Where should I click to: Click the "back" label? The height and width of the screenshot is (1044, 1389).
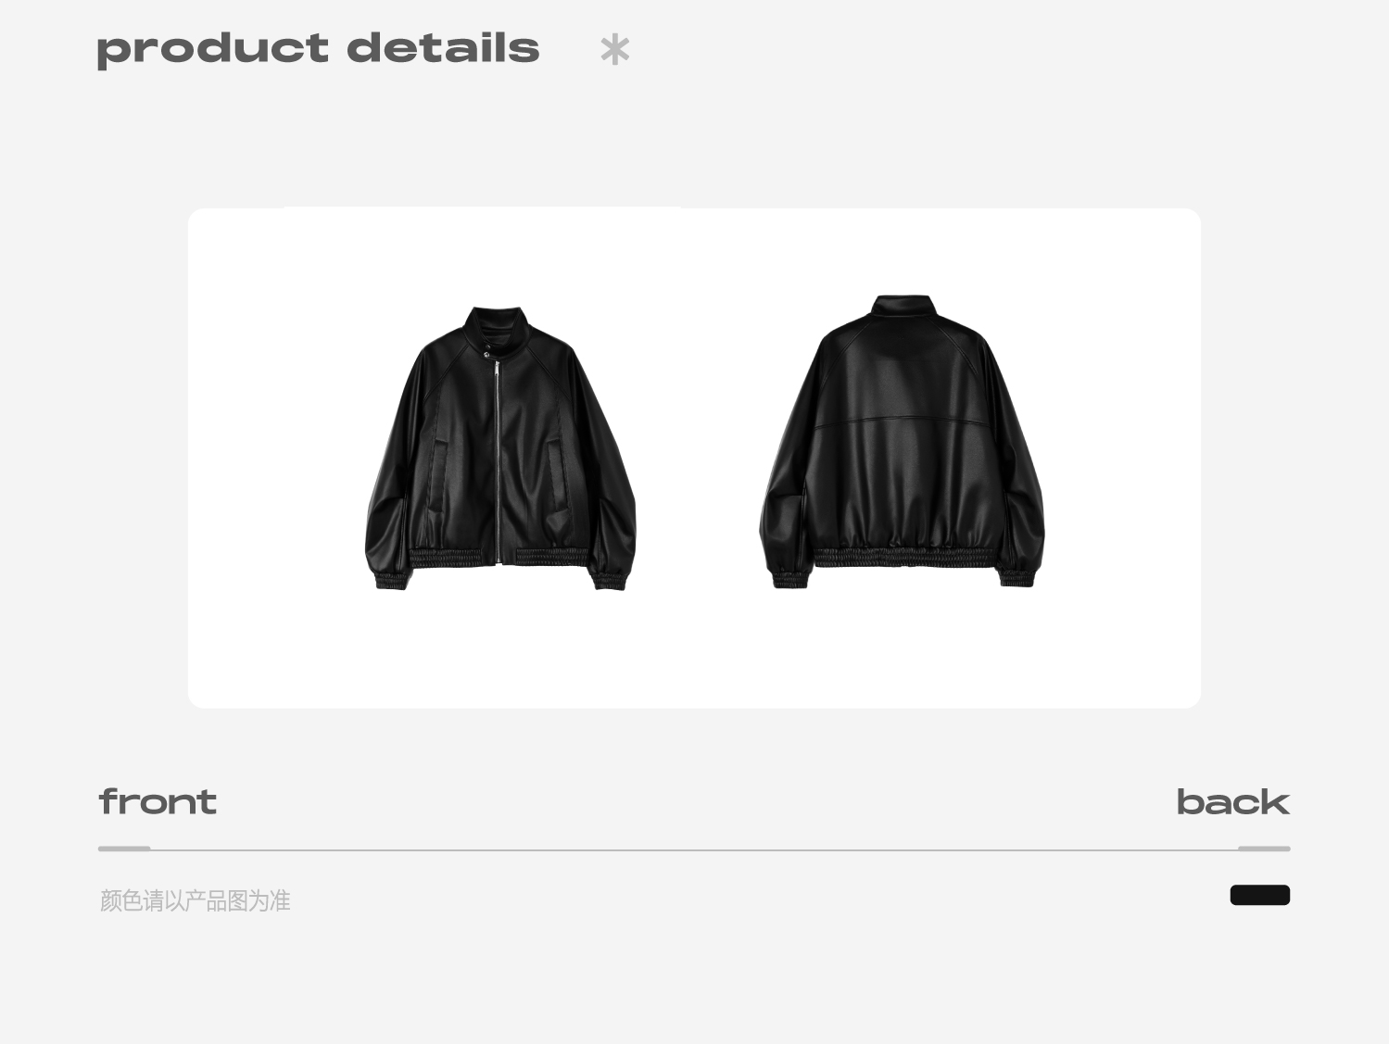pos(1232,802)
